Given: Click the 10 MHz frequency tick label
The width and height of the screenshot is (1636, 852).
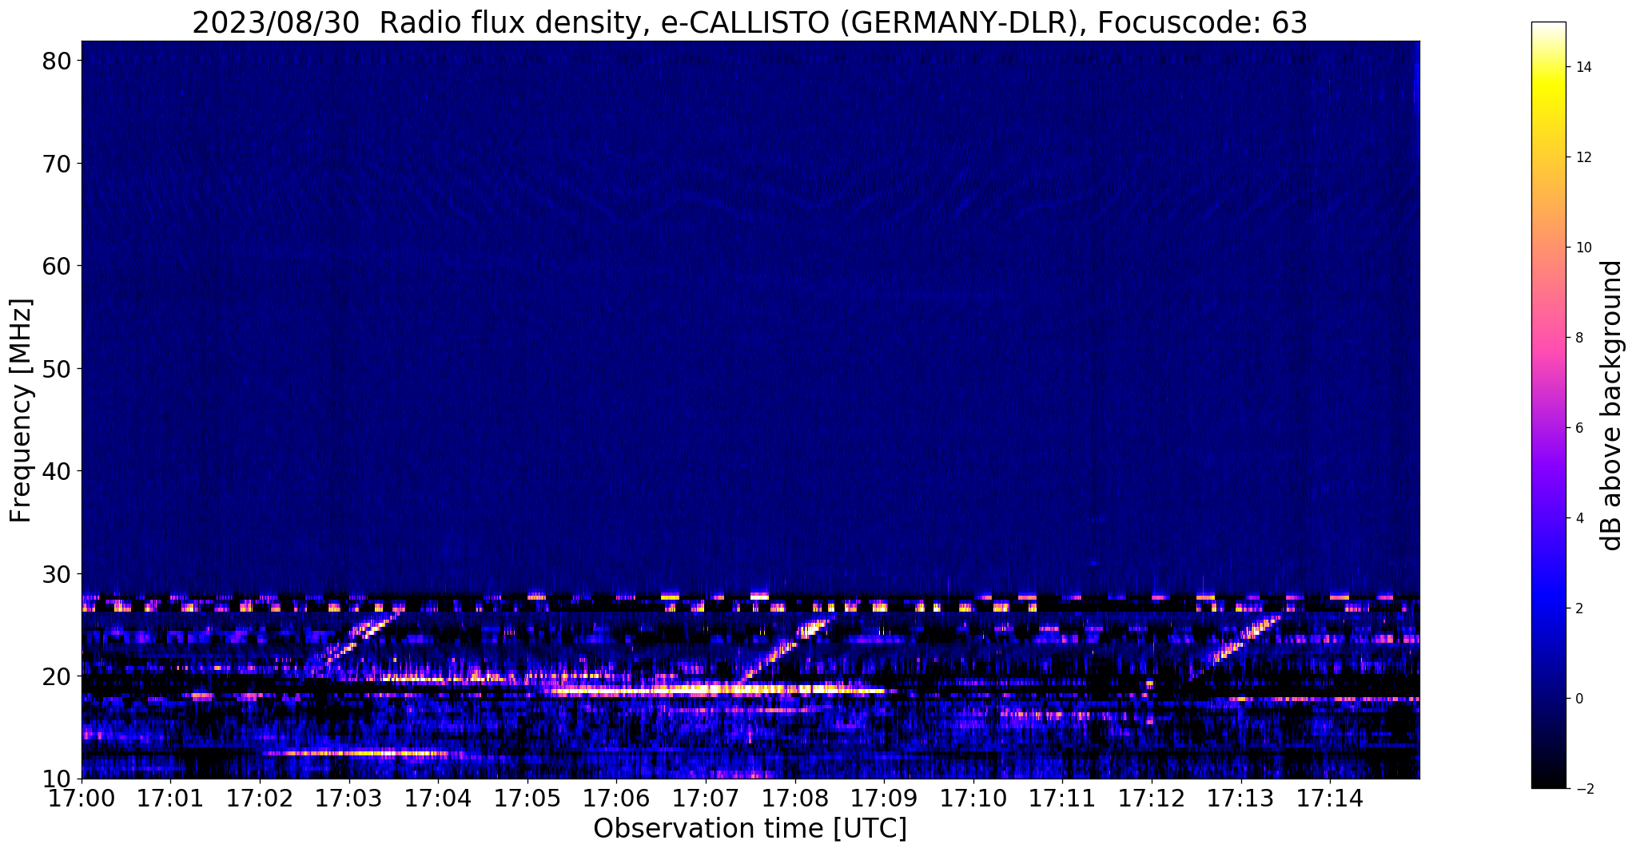Looking at the screenshot, I should point(58,779).
